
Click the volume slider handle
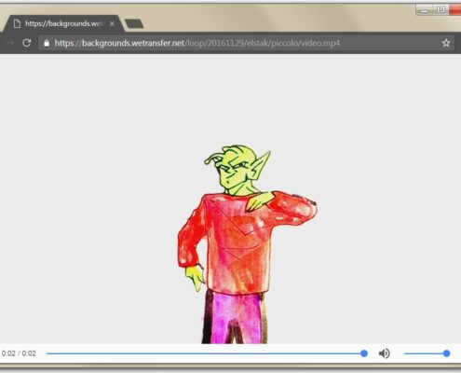click(x=446, y=353)
